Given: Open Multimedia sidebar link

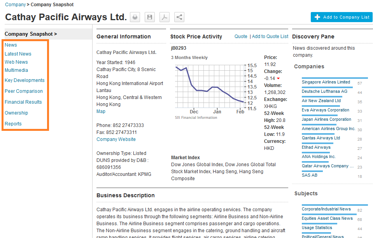Looking at the screenshot, I should [16, 70].
